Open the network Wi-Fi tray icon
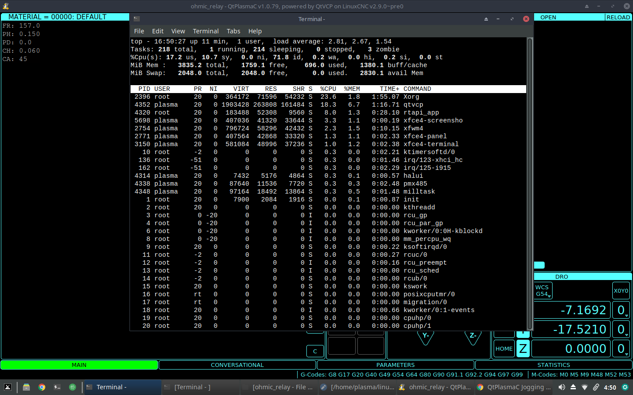 (x=585, y=387)
